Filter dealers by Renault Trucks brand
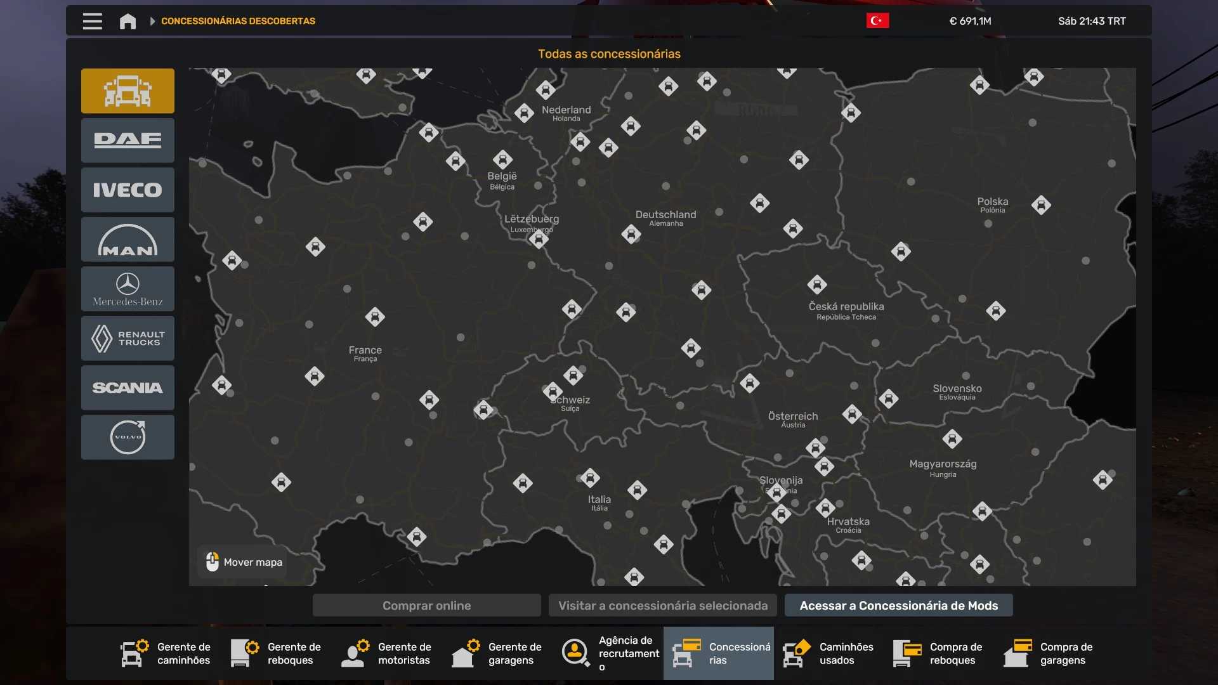 [128, 338]
